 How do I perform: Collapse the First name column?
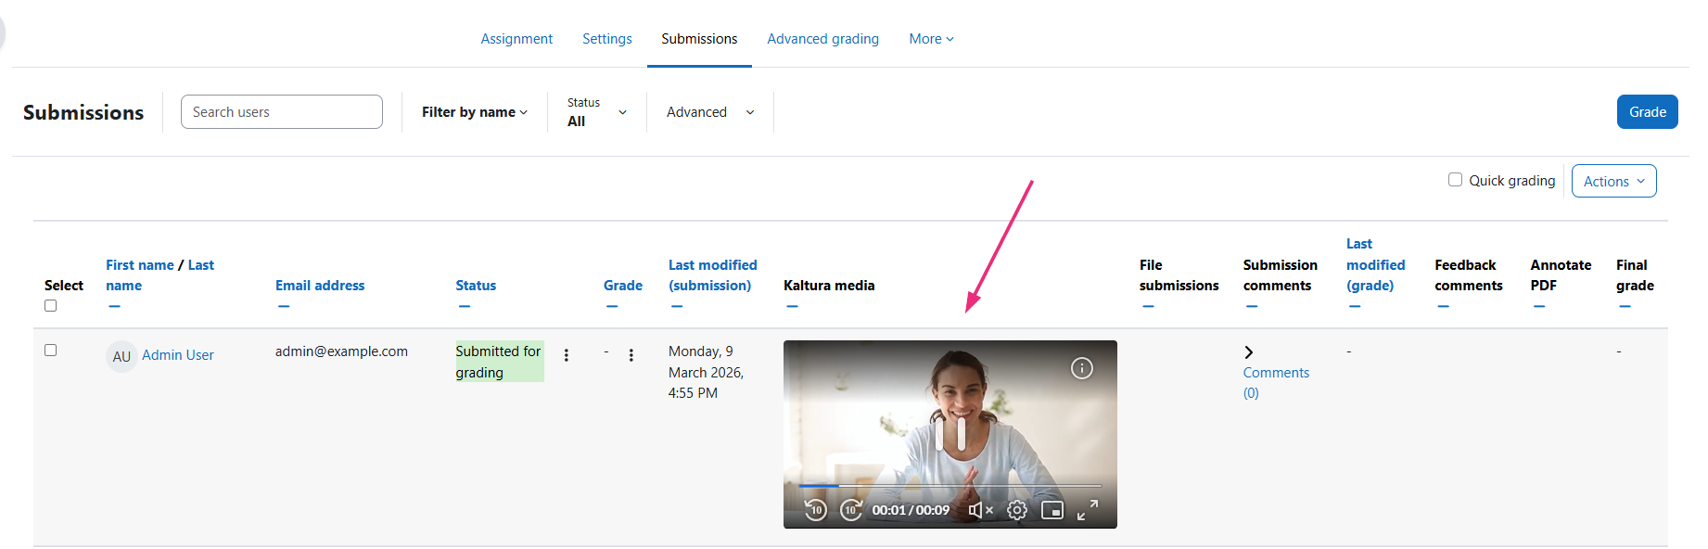(x=114, y=306)
